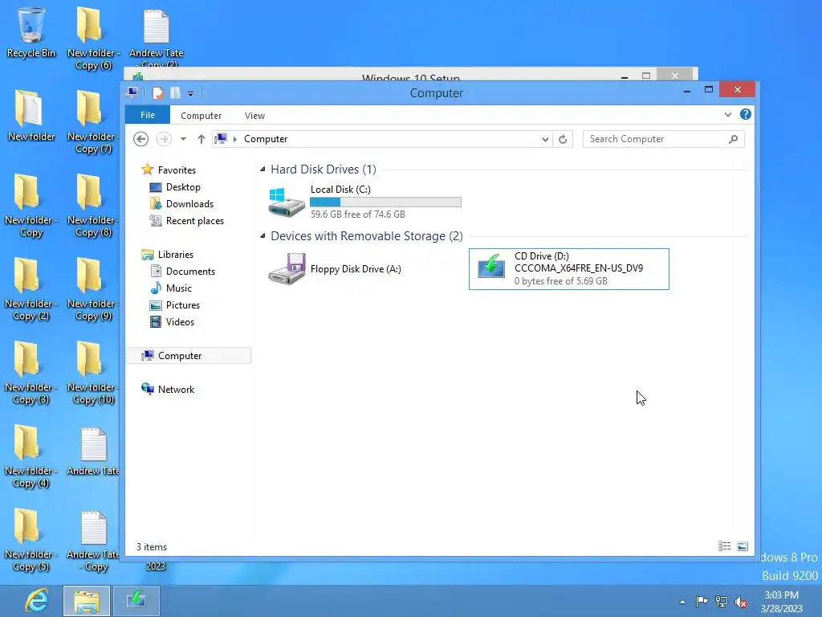Select the New folder desktop icon

[31, 116]
